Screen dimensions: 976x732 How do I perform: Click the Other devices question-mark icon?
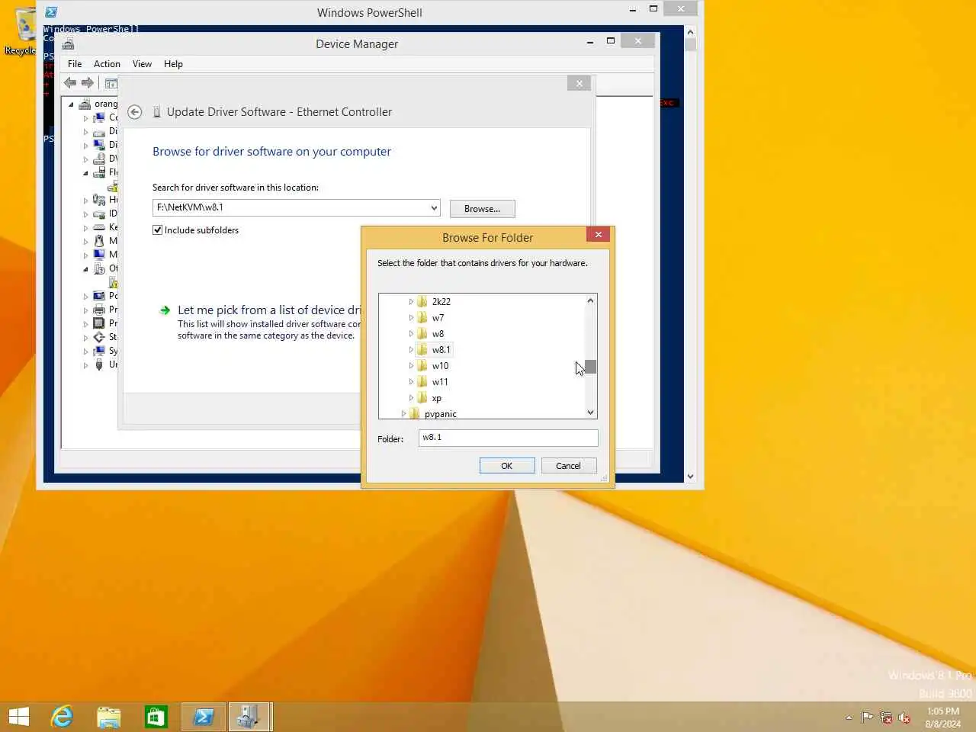point(99,268)
